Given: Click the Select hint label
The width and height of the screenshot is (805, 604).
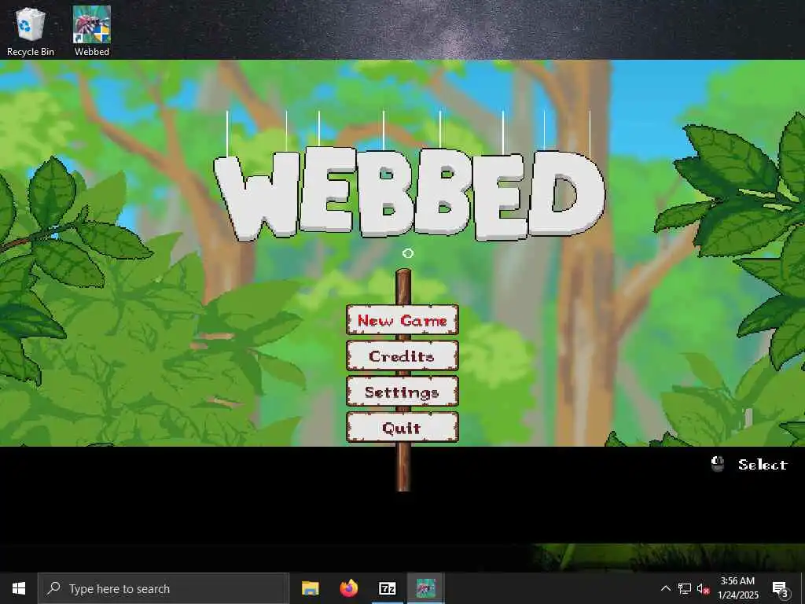Looking at the screenshot, I should 763,464.
